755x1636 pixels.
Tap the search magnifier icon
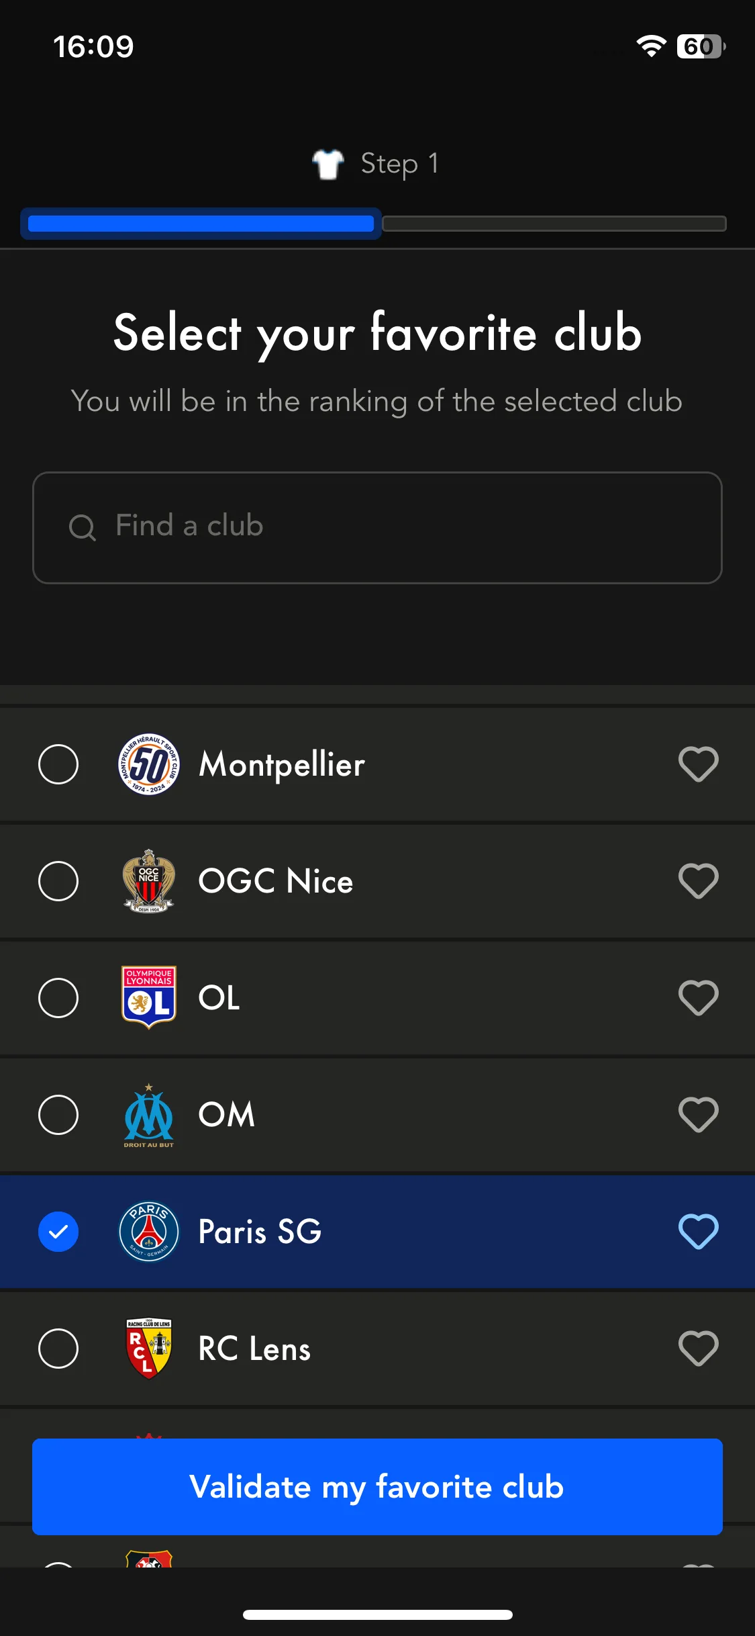(83, 527)
